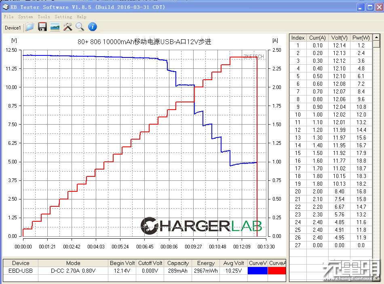Click the 00:13:30 time axis label

click(266, 246)
